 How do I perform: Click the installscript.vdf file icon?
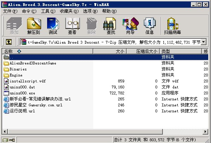point(6,81)
